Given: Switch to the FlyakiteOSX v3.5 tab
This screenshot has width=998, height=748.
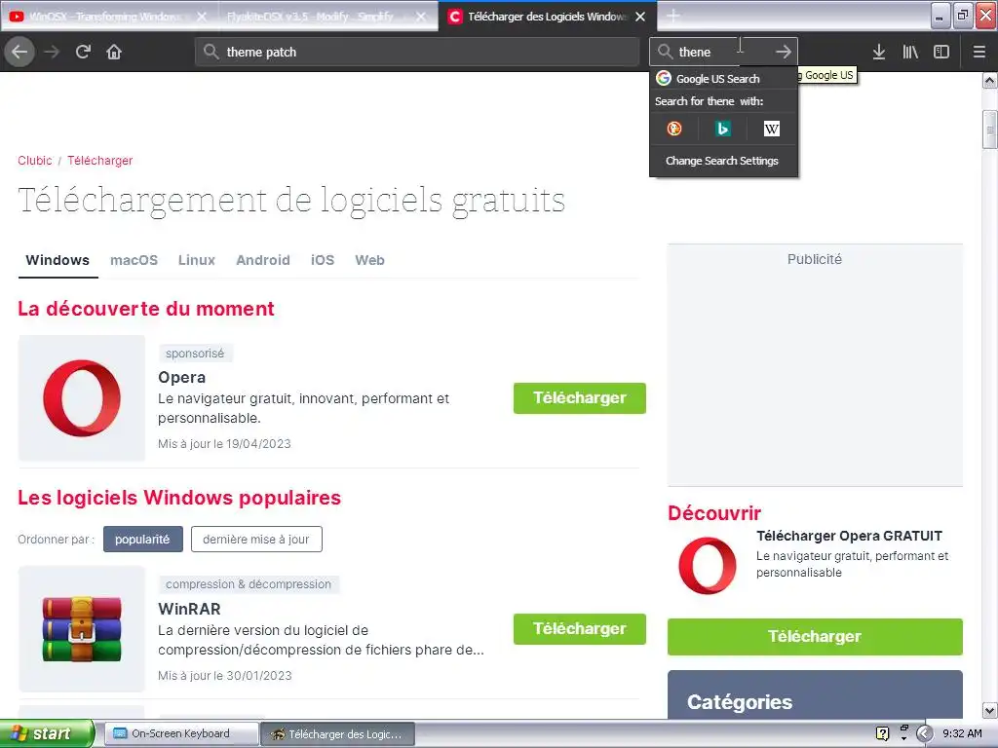Looking at the screenshot, I should 310,17.
